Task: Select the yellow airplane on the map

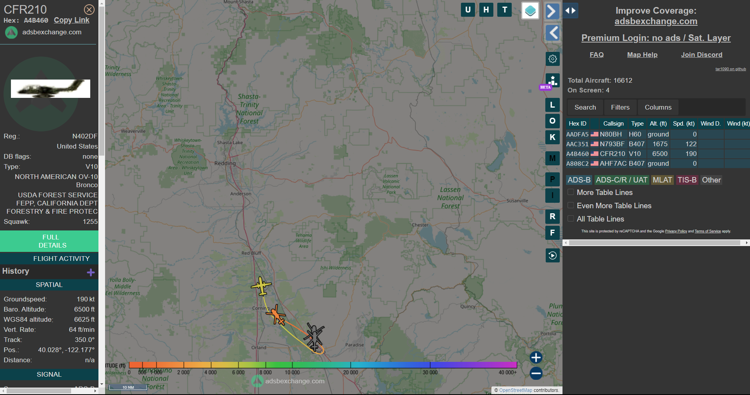Action: coord(261,286)
